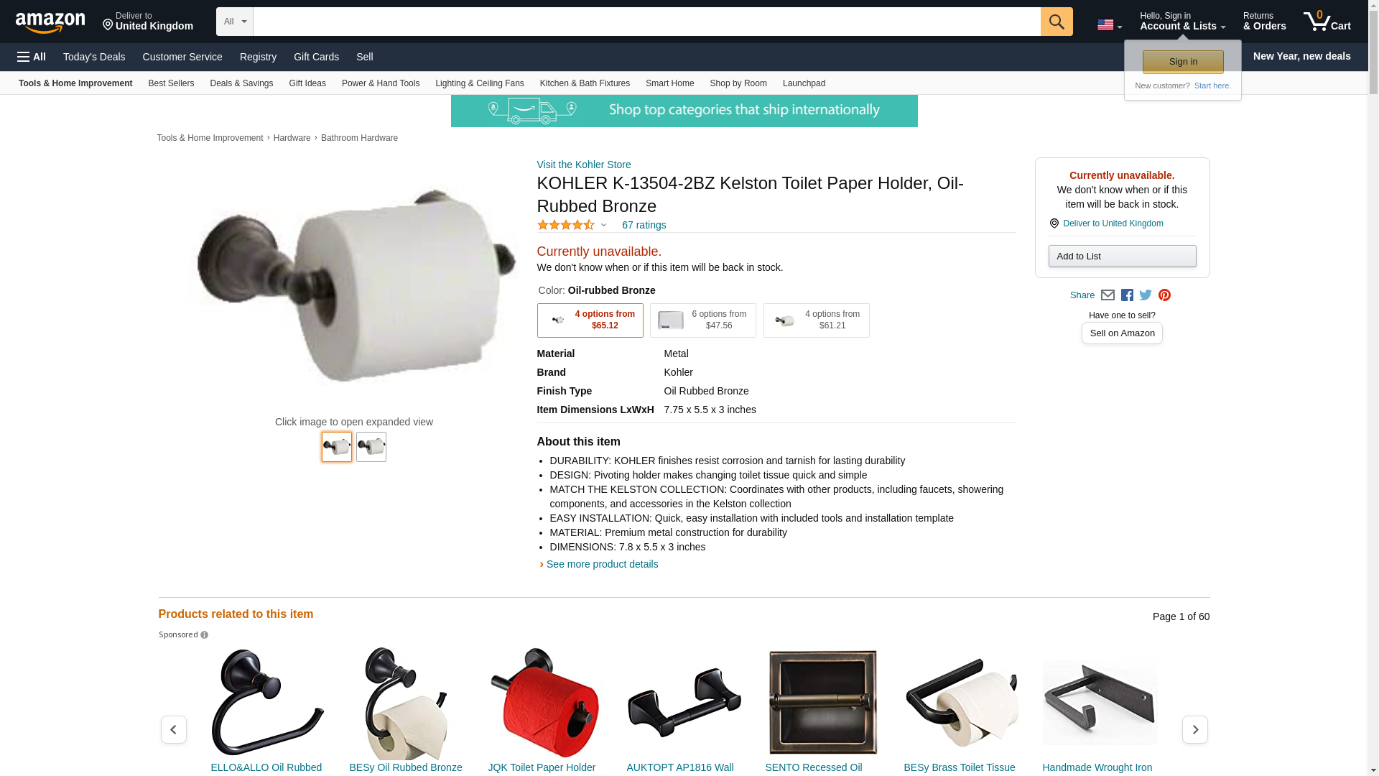Advance related products carousel to next page
The width and height of the screenshot is (1379, 776).
tap(1195, 729)
